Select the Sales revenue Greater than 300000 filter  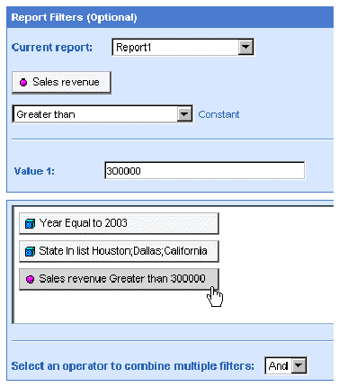pyautogui.click(x=119, y=279)
